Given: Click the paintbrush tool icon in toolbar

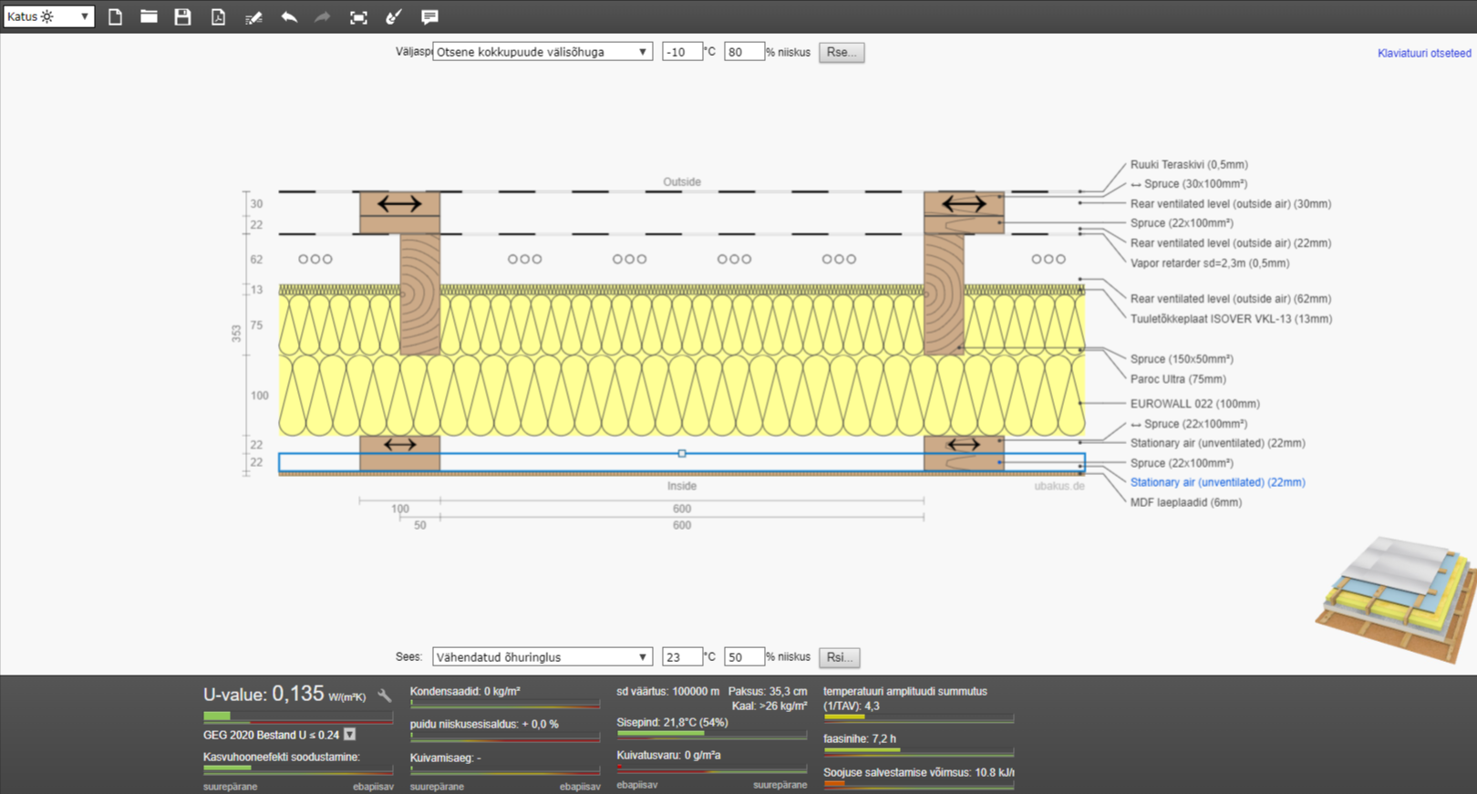Looking at the screenshot, I should pos(394,16).
